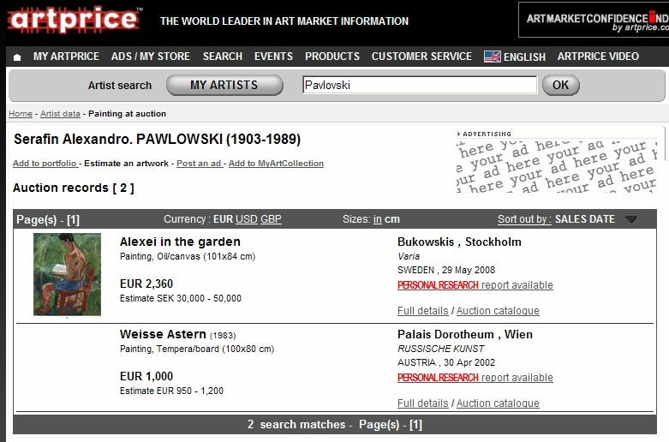Open the PRODUCTS menu

[332, 57]
